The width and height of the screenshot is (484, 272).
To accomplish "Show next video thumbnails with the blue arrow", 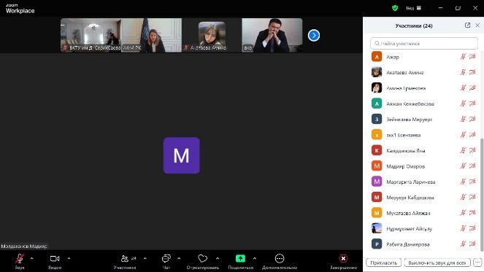I will [314, 35].
